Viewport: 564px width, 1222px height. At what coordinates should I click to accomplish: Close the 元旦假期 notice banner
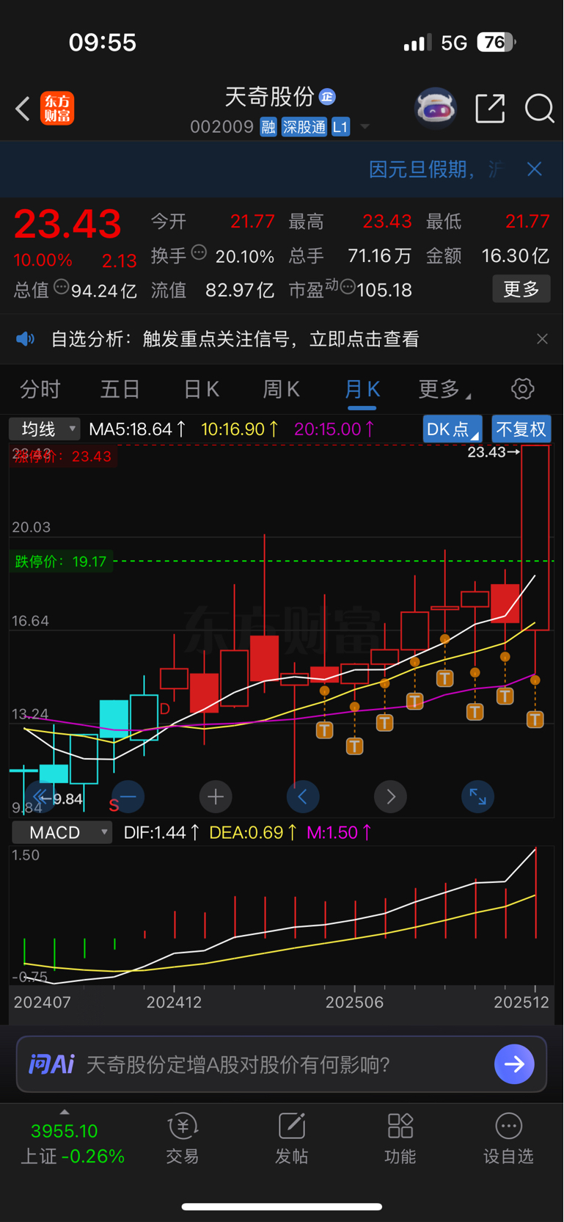coord(535,170)
